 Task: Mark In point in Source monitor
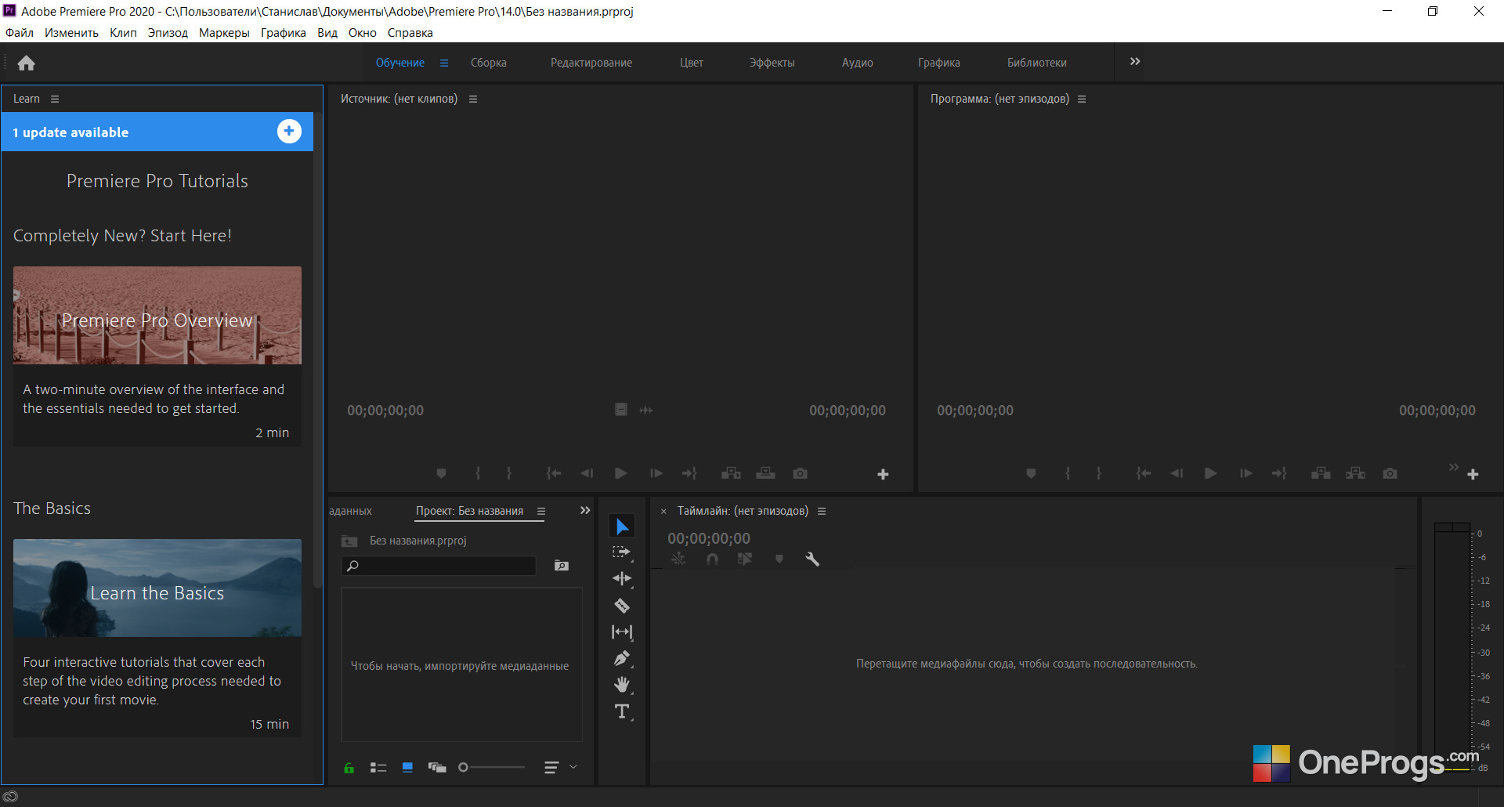tap(478, 473)
